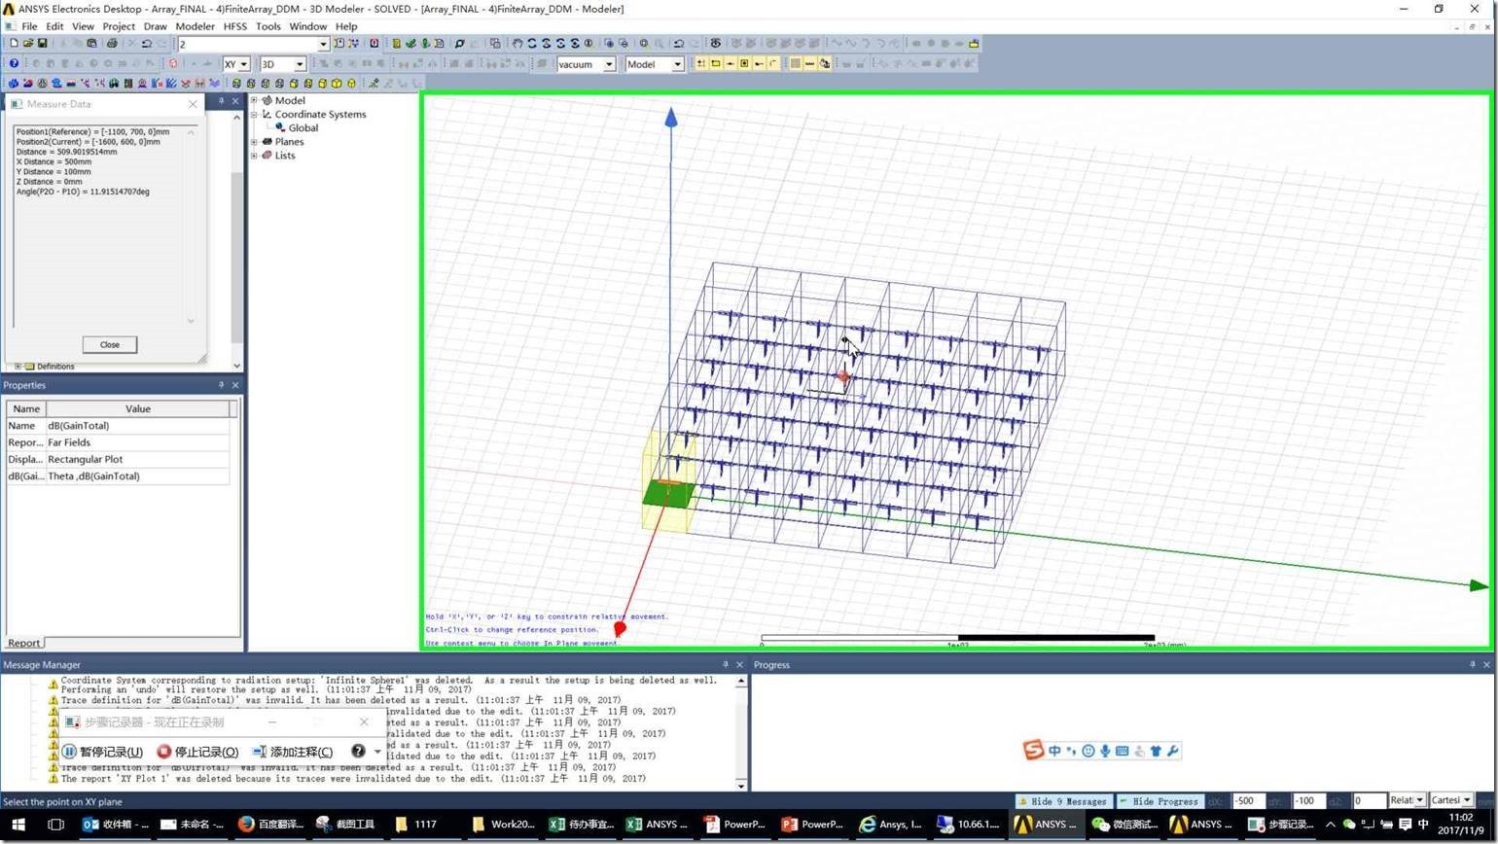
Task: Open the Modeler menu
Action: click(195, 26)
